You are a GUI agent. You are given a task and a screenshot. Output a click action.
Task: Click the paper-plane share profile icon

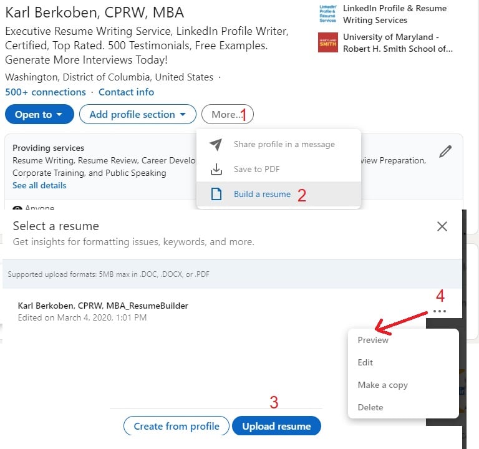click(216, 145)
